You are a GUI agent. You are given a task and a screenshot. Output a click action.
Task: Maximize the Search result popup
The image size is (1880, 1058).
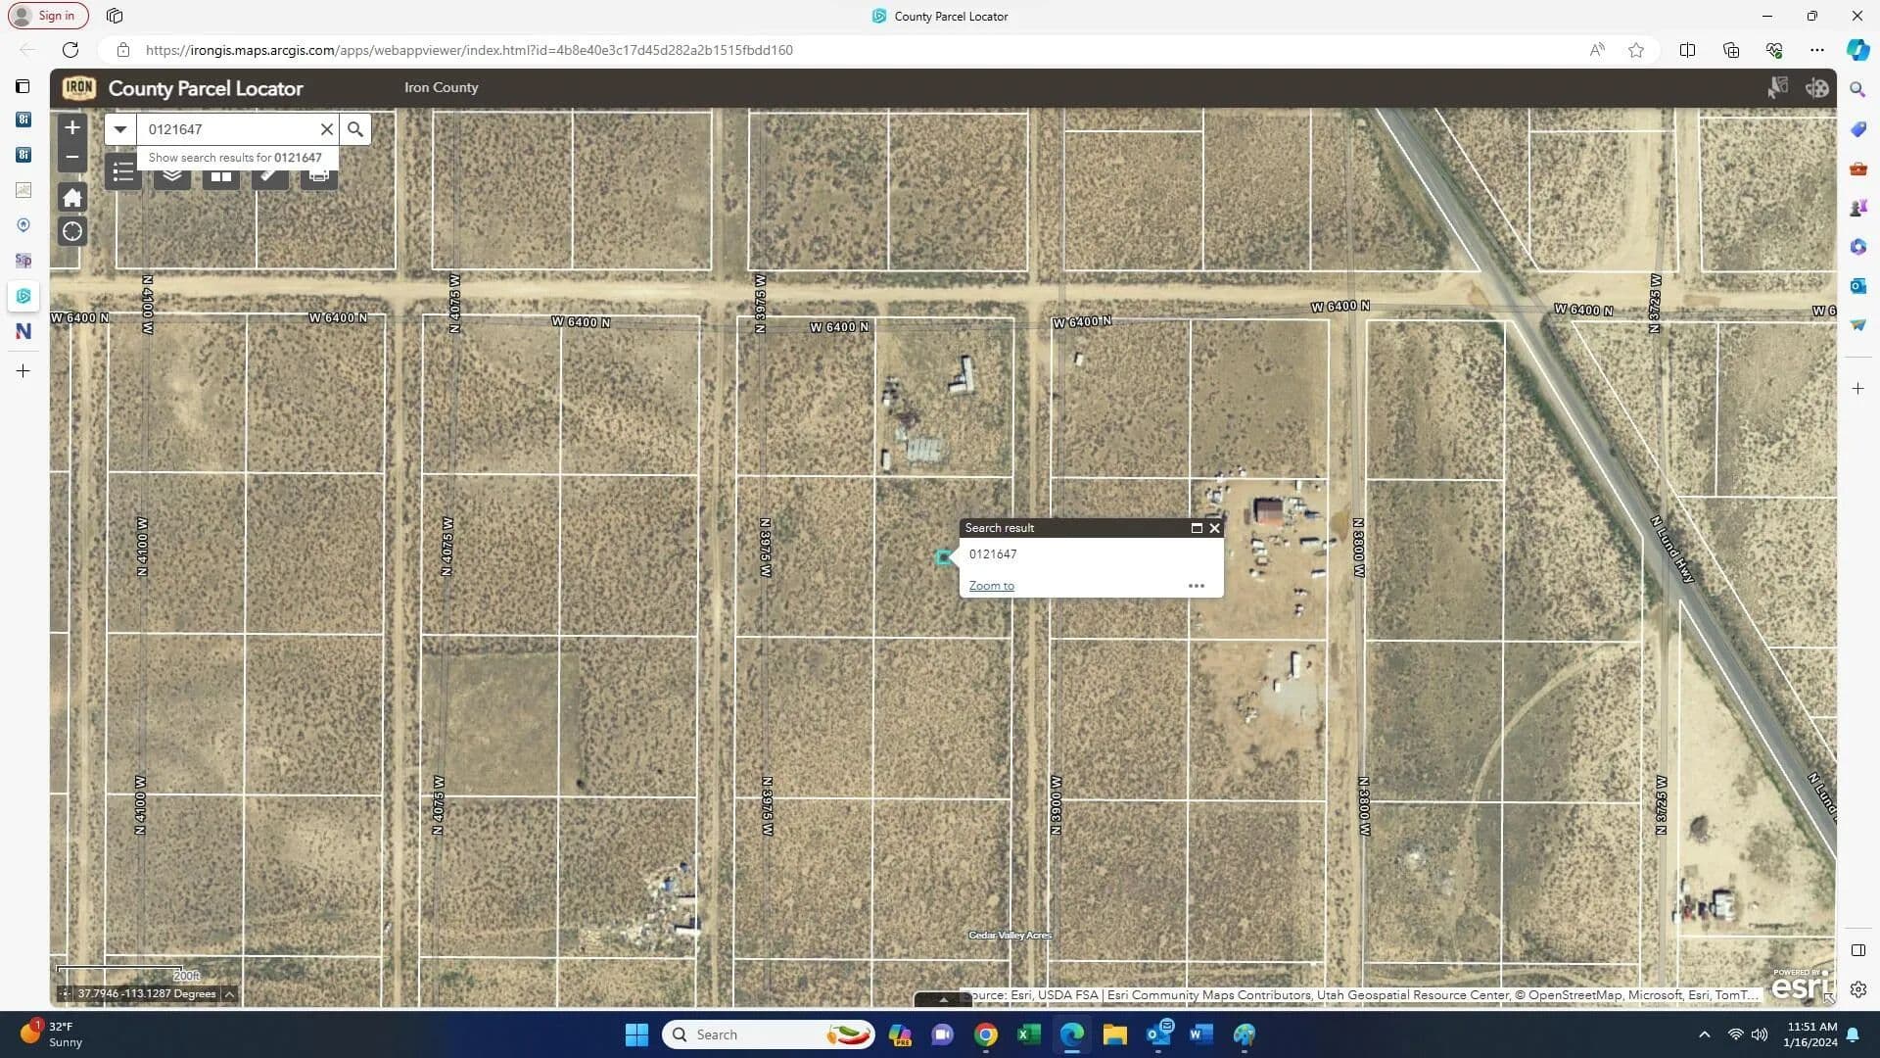point(1196,528)
